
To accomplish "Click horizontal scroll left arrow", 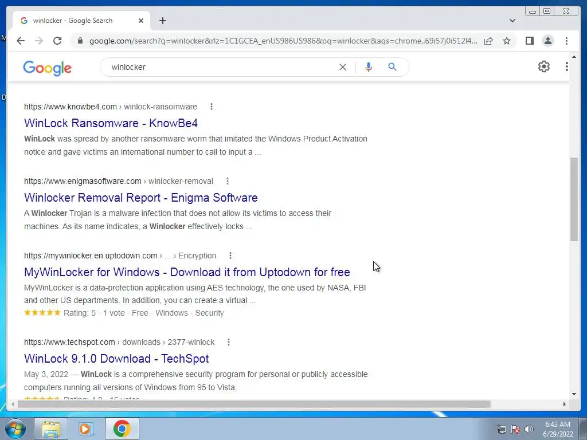I will (x=13, y=404).
